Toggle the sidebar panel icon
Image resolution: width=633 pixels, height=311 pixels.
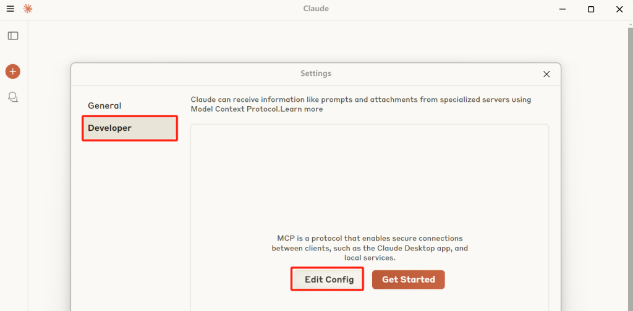pos(13,36)
